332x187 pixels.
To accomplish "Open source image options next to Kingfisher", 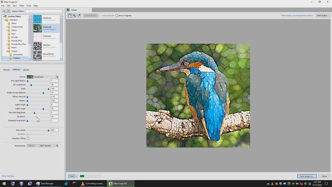I will [x=57, y=77].
